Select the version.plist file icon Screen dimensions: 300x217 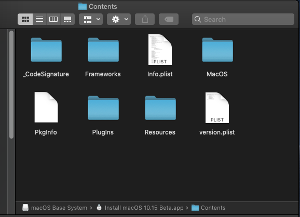[x=217, y=108]
